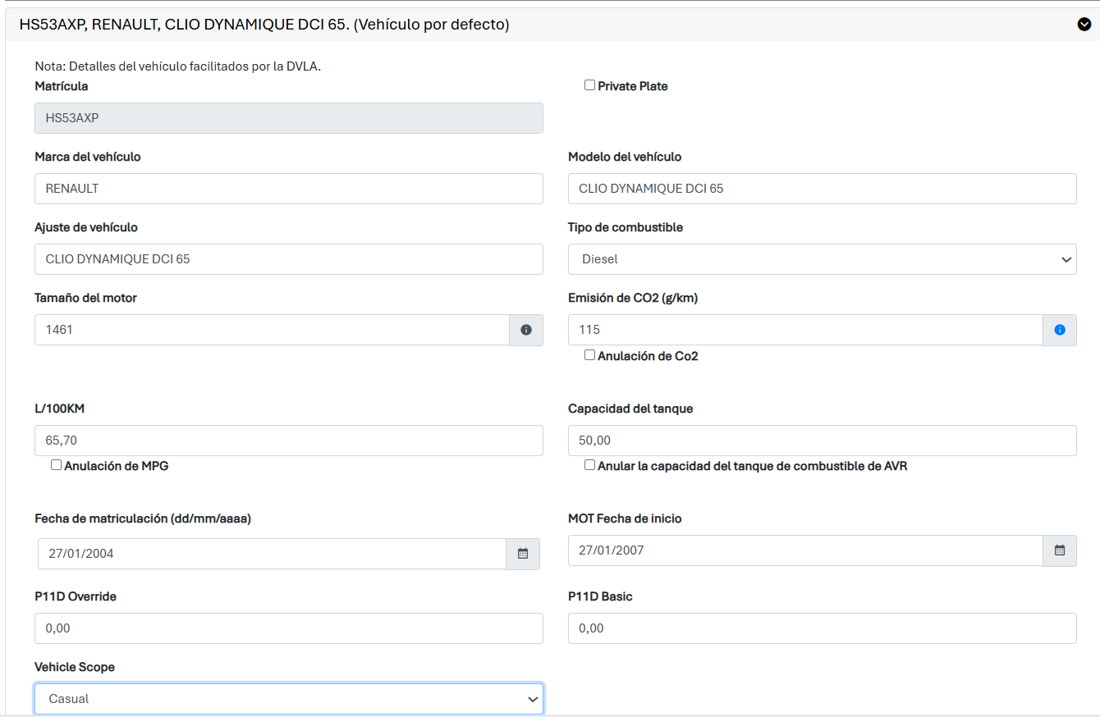
Task: Enable the Anulación de Co2 checkbox
Action: pyautogui.click(x=589, y=355)
